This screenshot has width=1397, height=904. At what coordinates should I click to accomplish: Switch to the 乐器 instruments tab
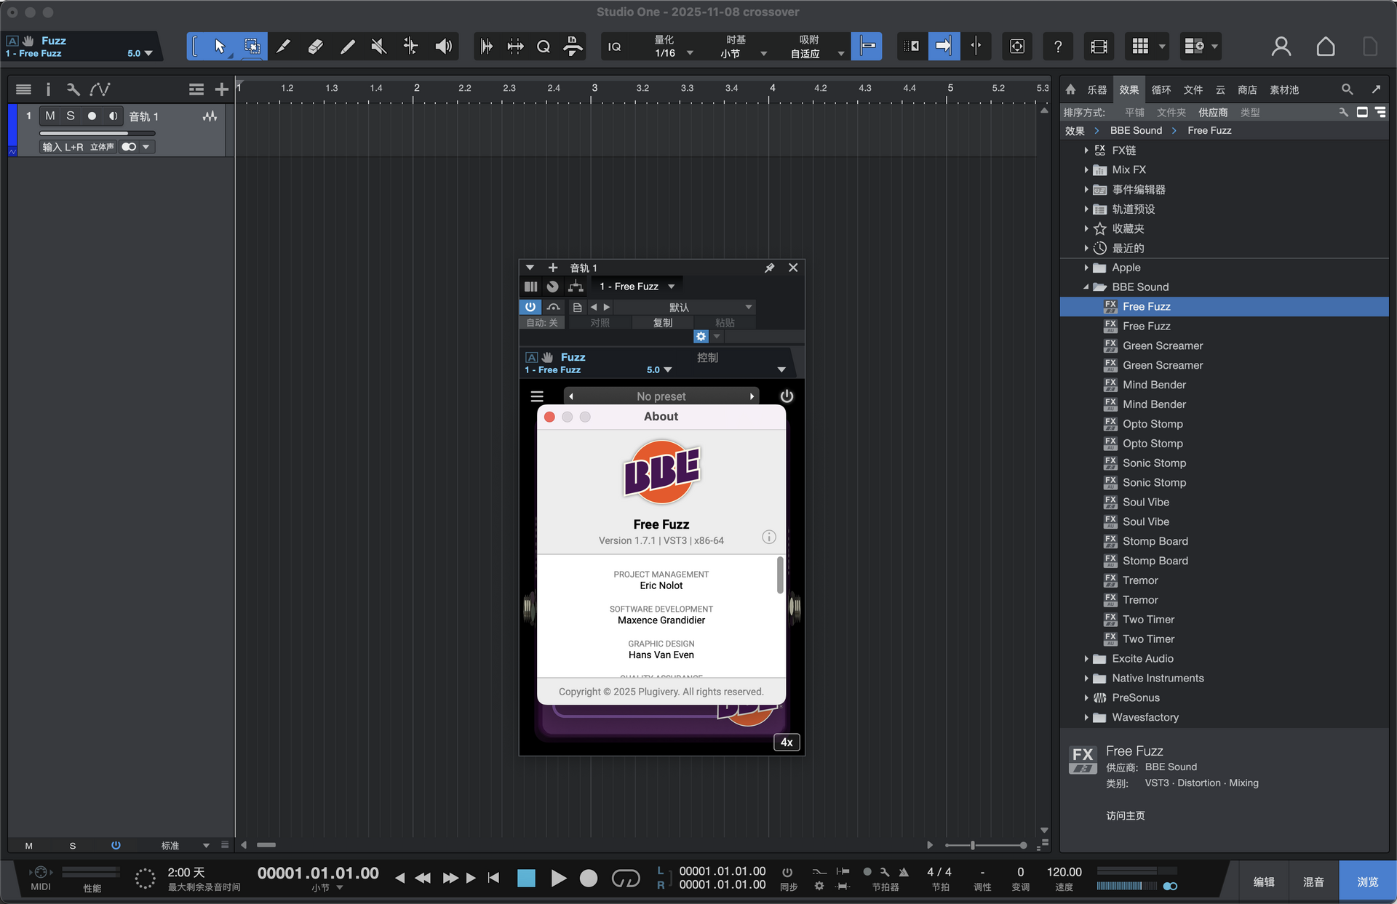point(1096,90)
